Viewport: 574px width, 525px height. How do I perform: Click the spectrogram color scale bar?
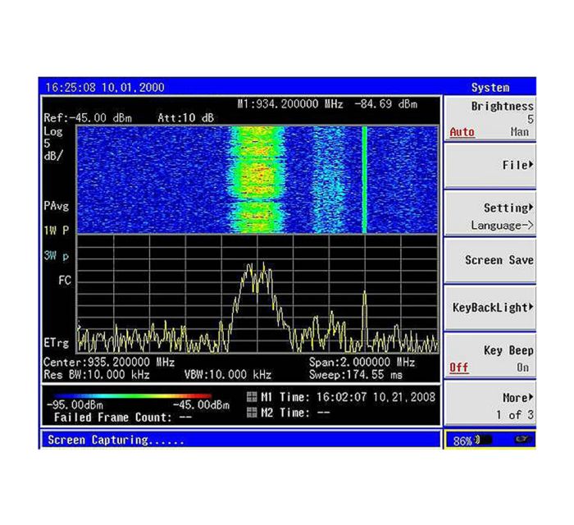[x=133, y=395]
